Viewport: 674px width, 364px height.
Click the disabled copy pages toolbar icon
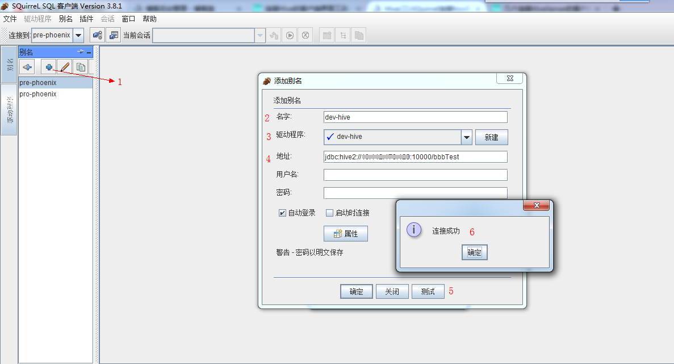(359, 35)
